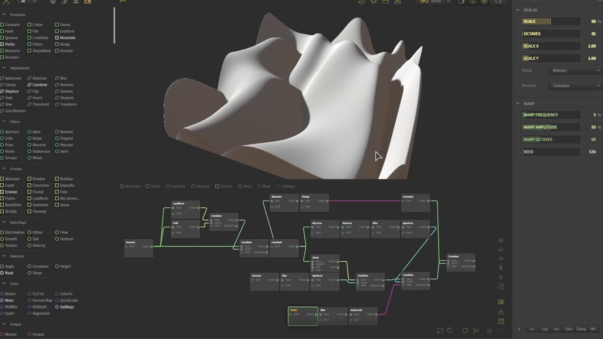Image resolution: width=603 pixels, height=339 pixels.
Task: Select SatMaps in the quick node bar
Action: [x=285, y=186]
